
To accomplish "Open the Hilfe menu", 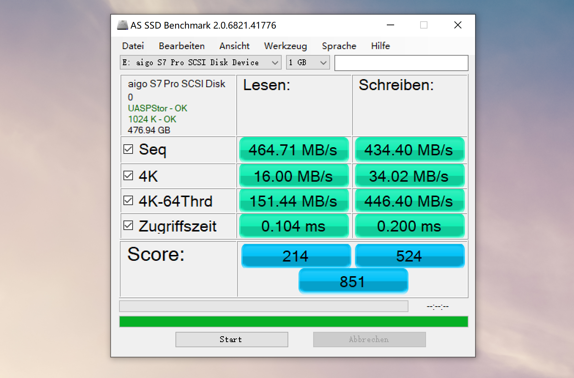I will [x=380, y=46].
